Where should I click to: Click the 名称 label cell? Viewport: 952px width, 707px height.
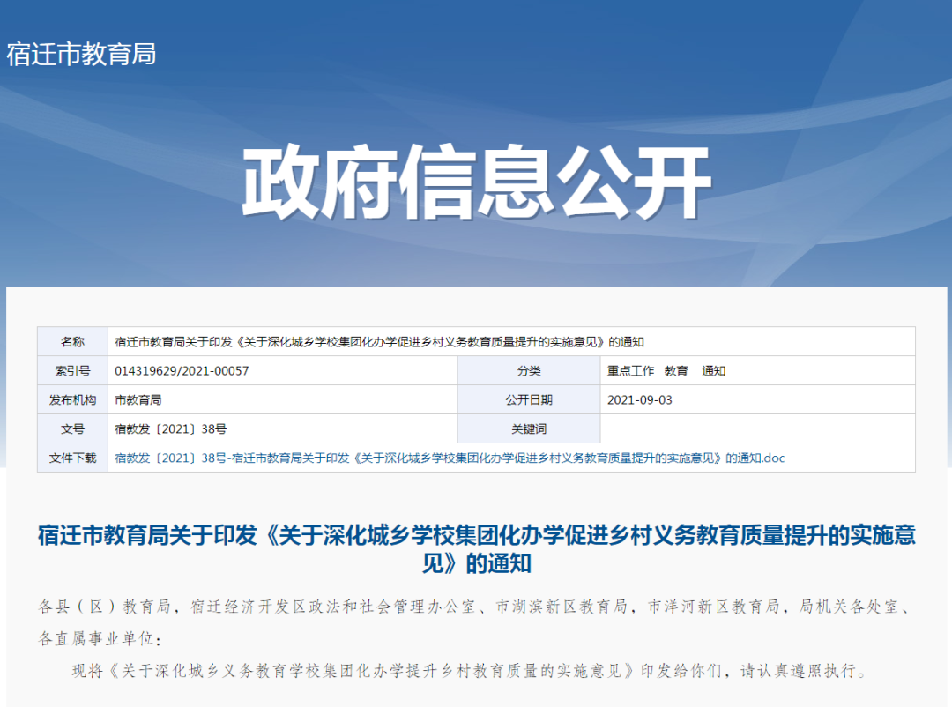click(73, 342)
